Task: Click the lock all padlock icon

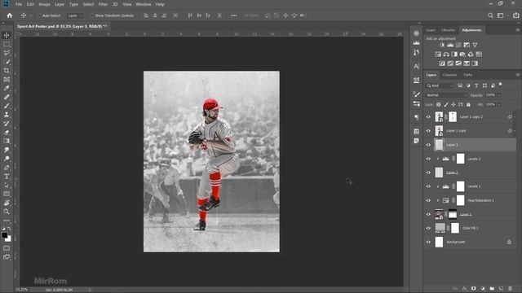Action: (x=468, y=105)
